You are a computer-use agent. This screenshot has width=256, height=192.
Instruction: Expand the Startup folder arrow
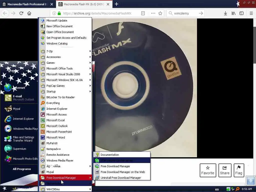pos(90,91)
